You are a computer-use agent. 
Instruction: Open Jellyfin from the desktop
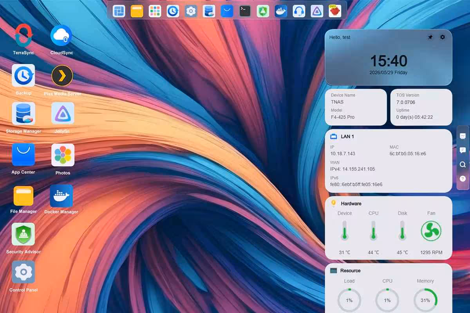(63, 114)
